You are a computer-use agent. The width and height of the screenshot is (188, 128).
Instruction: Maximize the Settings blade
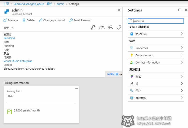(x=180, y=10)
